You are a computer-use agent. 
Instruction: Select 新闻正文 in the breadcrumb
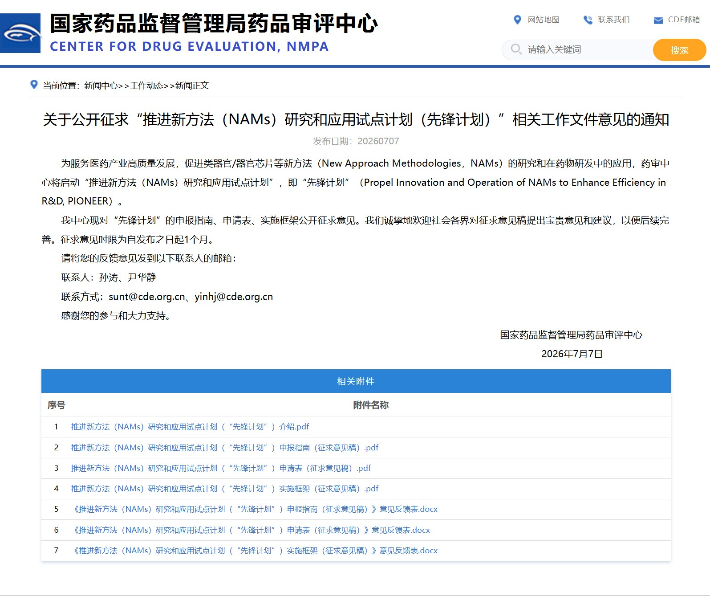[192, 86]
